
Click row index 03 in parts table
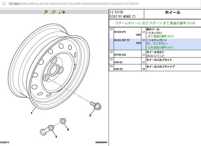(111, 60)
